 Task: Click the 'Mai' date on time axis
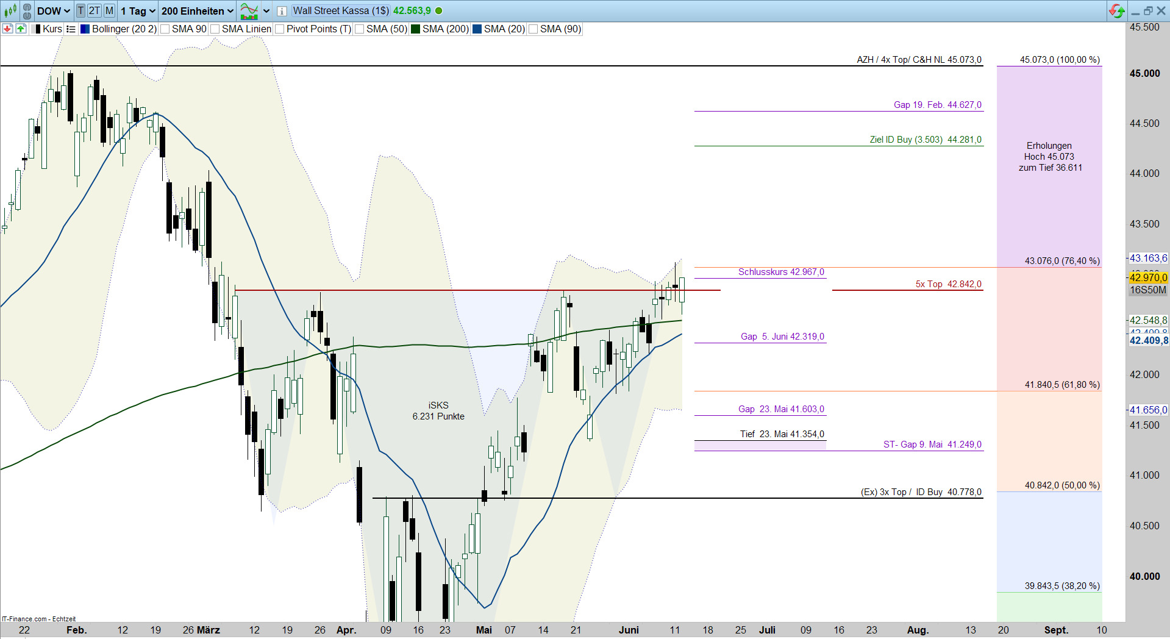tap(484, 630)
